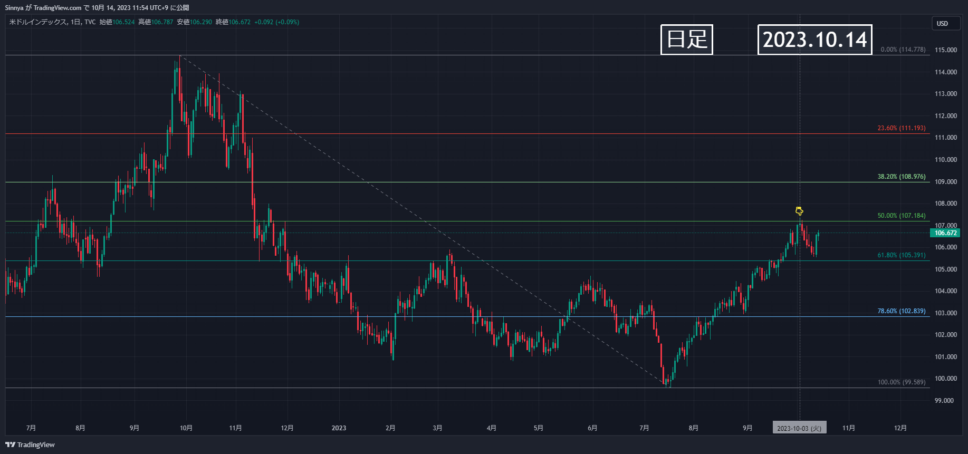
Task: Click 104.000 on the price axis
Action: pyautogui.click(x=945, y=291)
